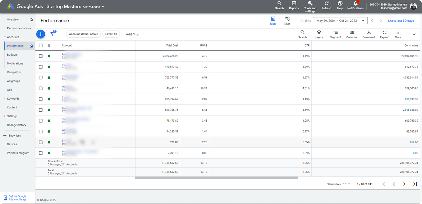
Task: Open Campaigns in left sidebar
Action: (14, 72)
